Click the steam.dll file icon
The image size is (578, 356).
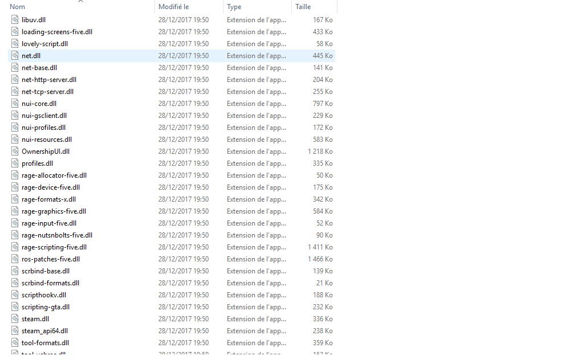pyautogui.click(x=15, y=319)
